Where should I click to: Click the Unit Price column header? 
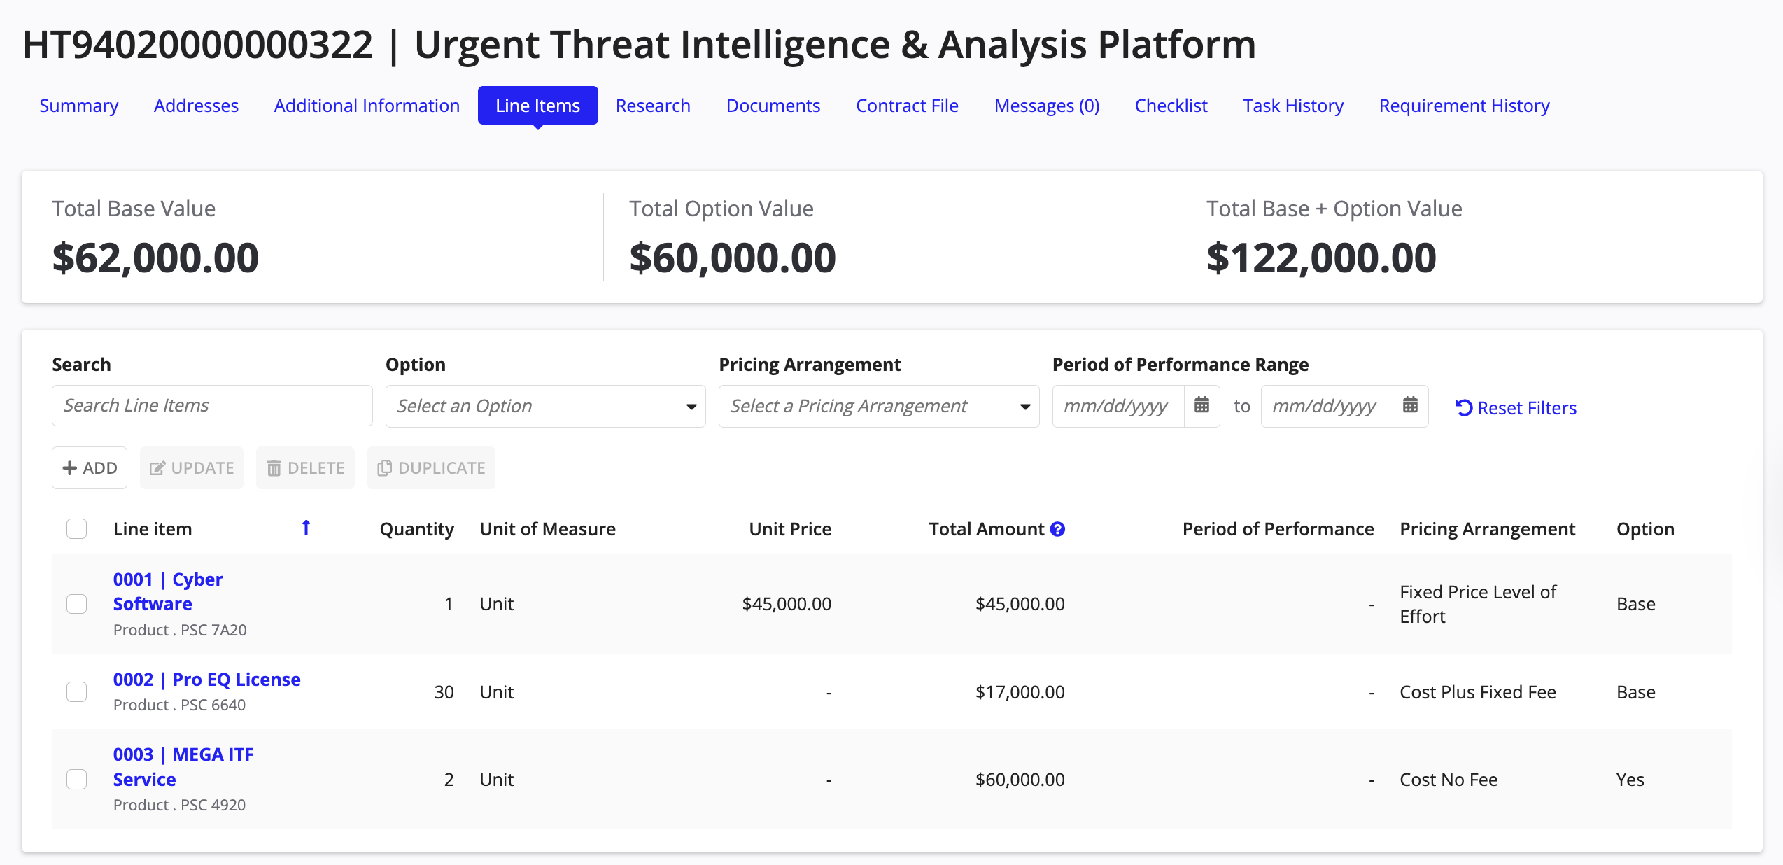pos(790,529)
